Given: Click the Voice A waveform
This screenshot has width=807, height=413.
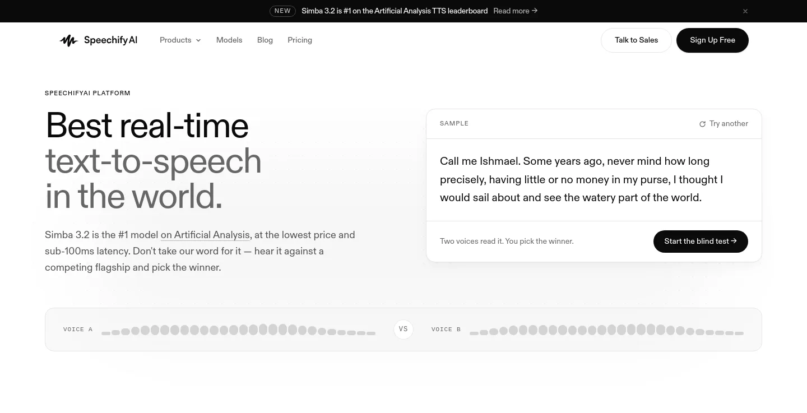Looking at the screenshot, I should [x=238, y=330].
